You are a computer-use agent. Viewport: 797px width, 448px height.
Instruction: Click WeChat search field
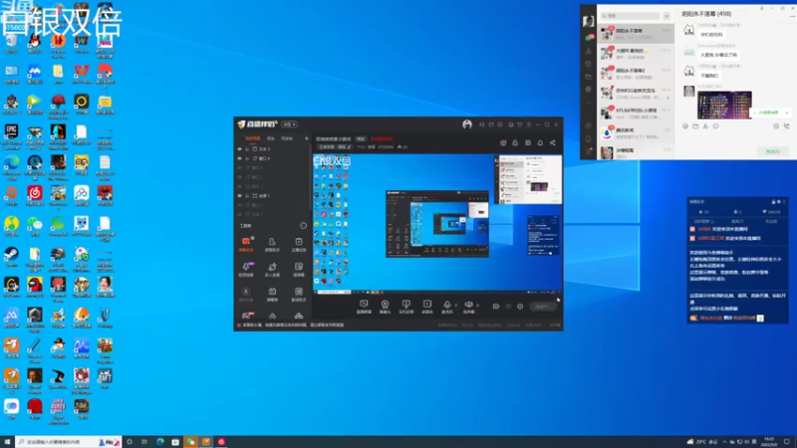631,16
